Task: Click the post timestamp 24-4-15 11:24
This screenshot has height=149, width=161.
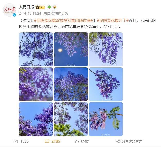Action: click(30, 13)
